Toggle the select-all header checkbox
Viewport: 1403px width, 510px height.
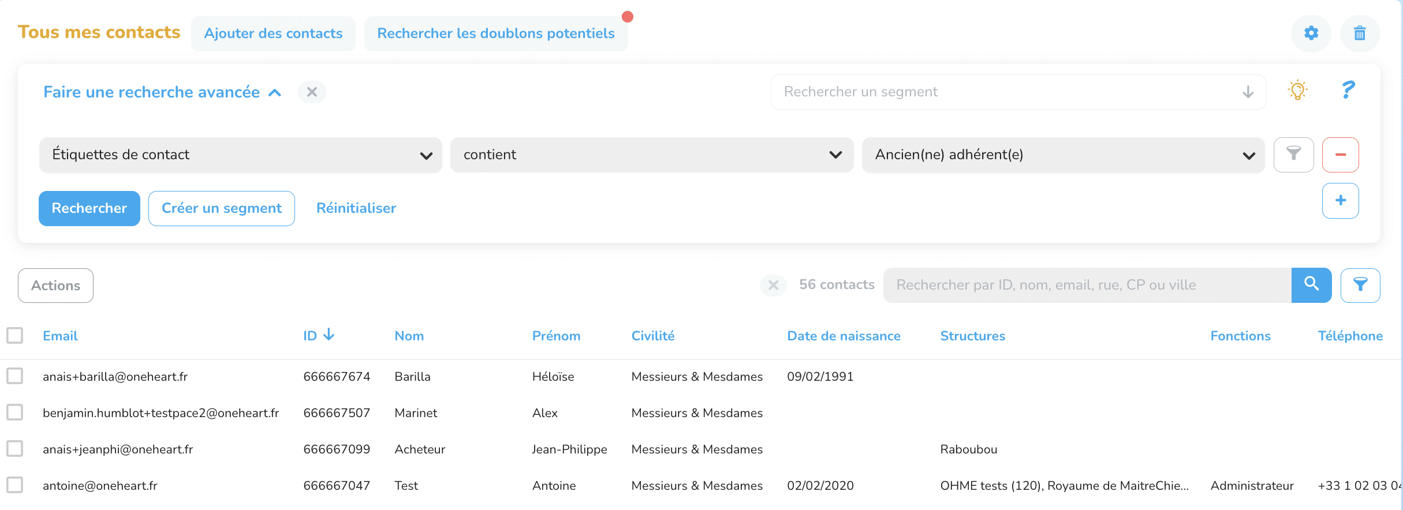[x=15, y=335]
